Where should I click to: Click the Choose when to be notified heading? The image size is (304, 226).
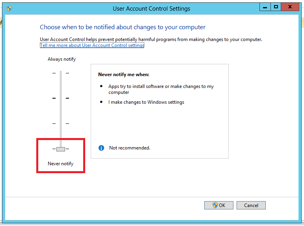click(123, 27)
